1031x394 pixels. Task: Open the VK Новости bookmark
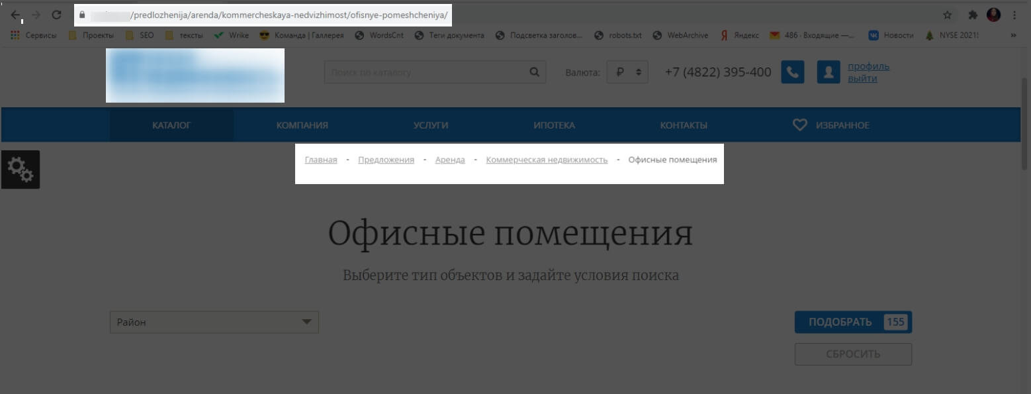point(891,35)
